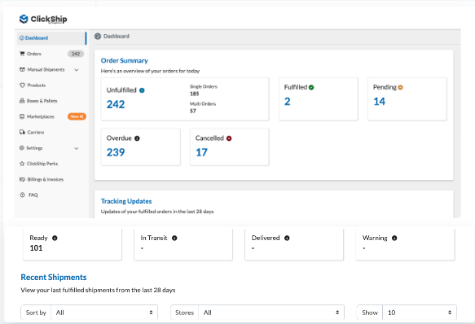Screen dimensions: 475x324
Task: Click the Warning info icon
Action: click(x=394, y=238)
